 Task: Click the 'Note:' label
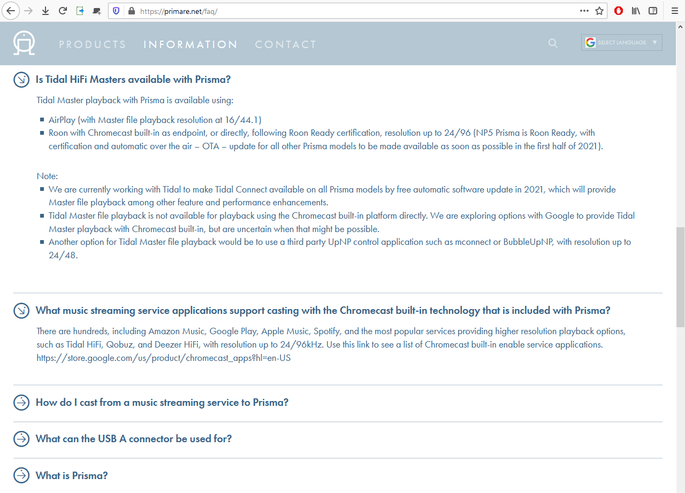tap(47, 176)
